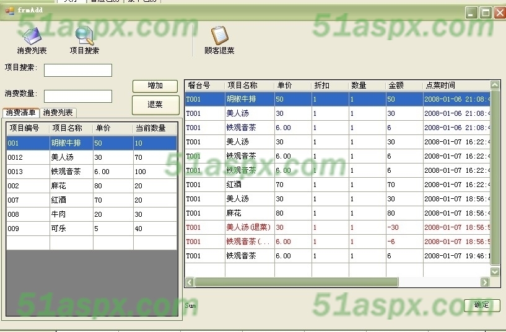Click the order table 数量 column header
The height and width of the screenshot is (332, 506).
tap(367, 85)
